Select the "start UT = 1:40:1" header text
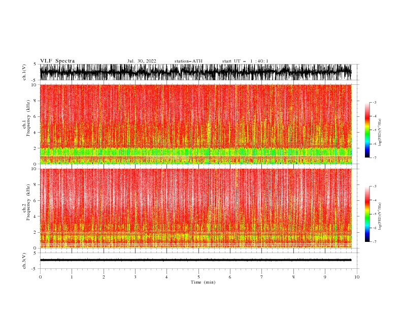The height and width of the screenshot is (311, 402). click(x=245, y=61)
